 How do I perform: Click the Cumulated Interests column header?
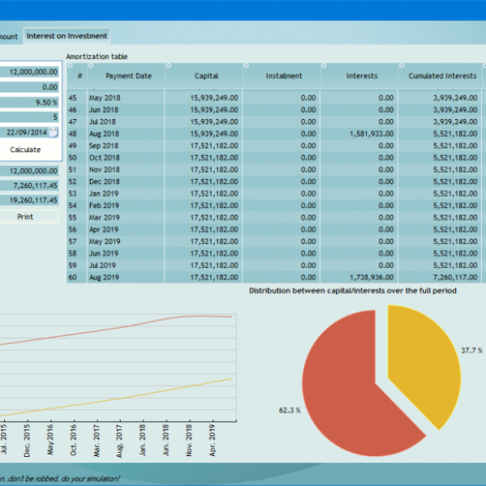(x=442, y=76)
